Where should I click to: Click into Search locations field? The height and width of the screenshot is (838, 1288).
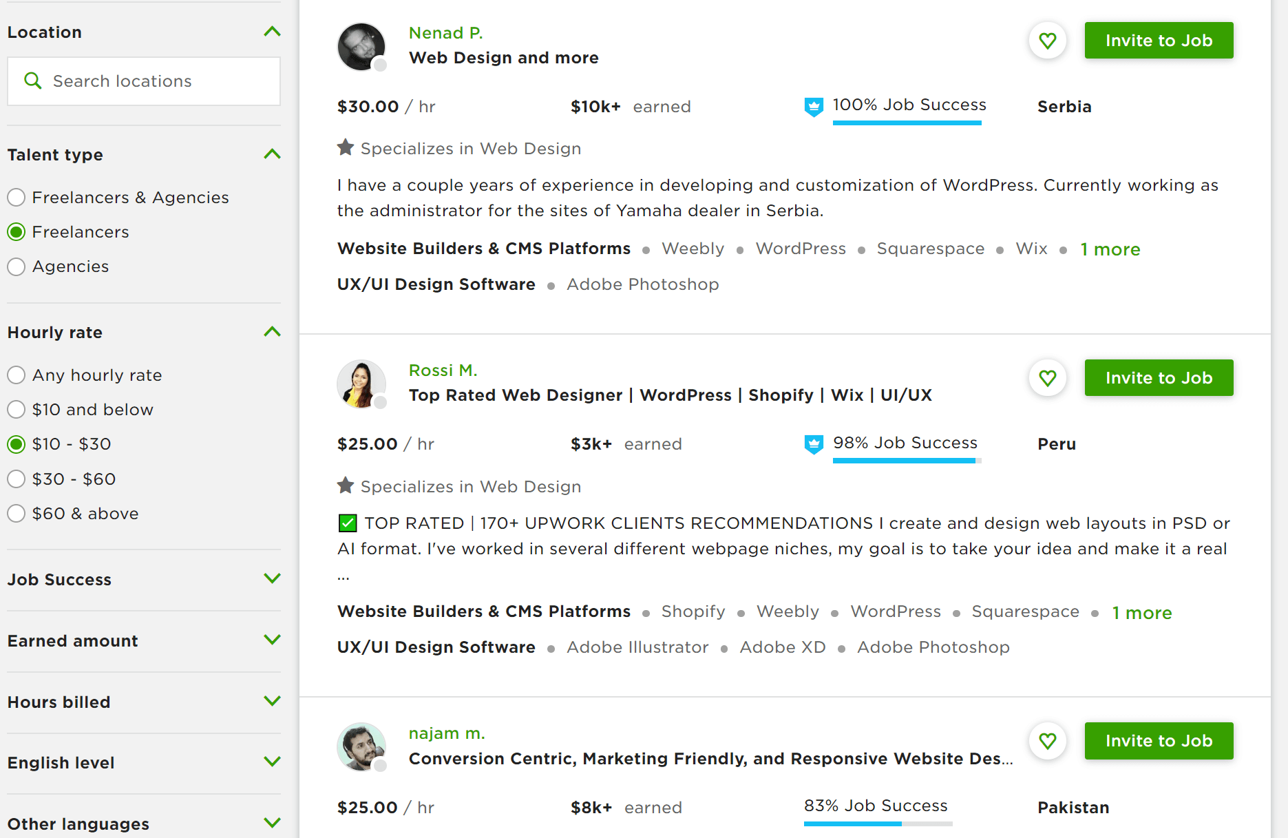pyautogui.click(x=144, y=81)
